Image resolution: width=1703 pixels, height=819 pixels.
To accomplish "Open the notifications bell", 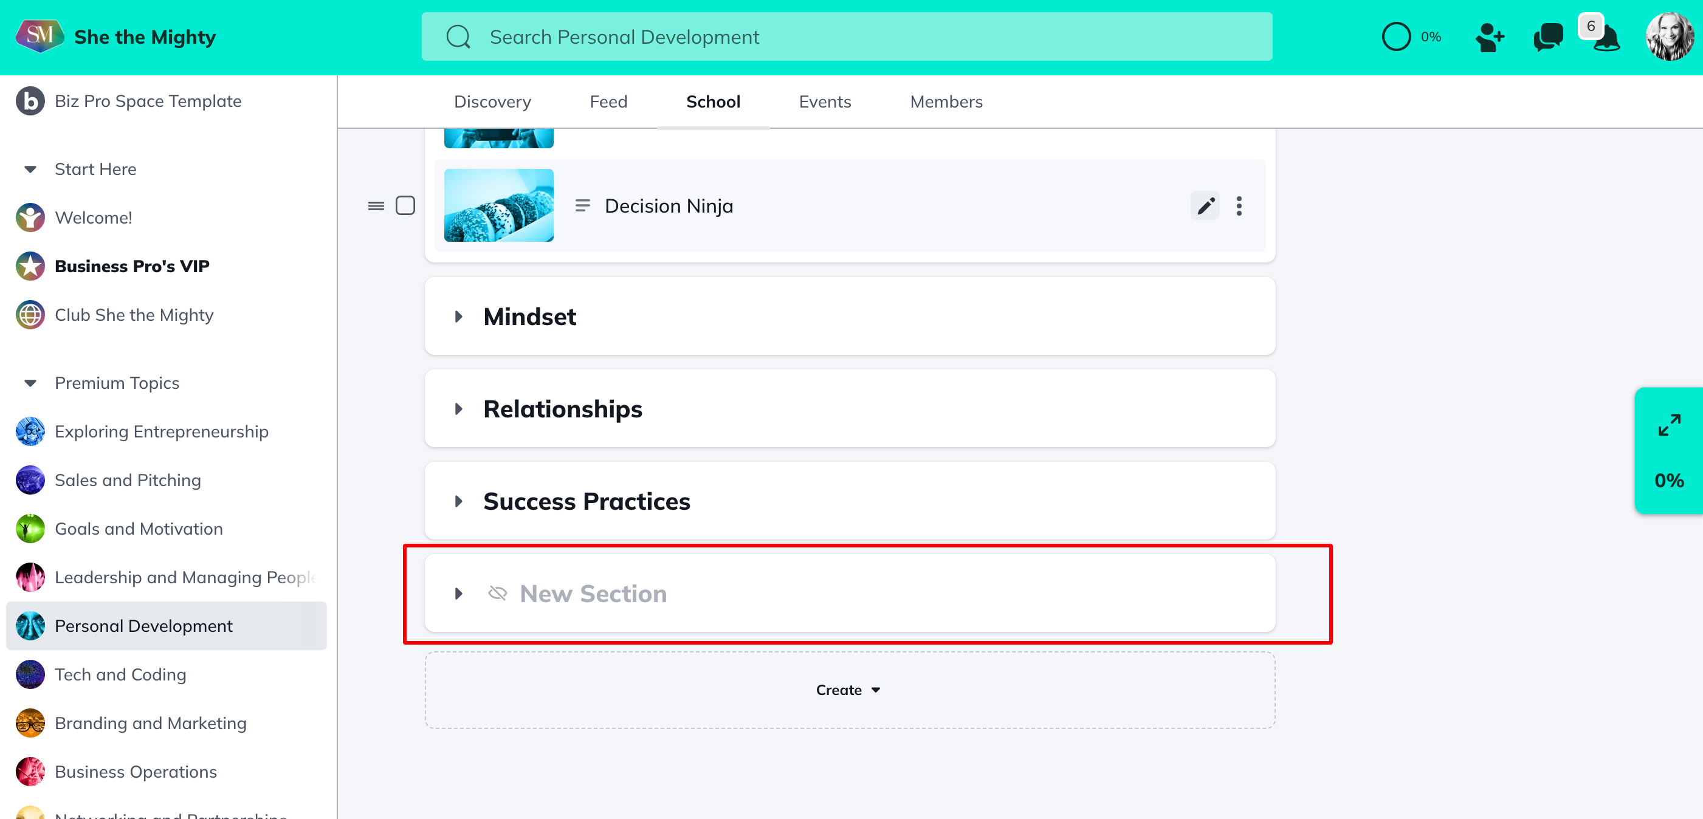I will (1607, 39).
